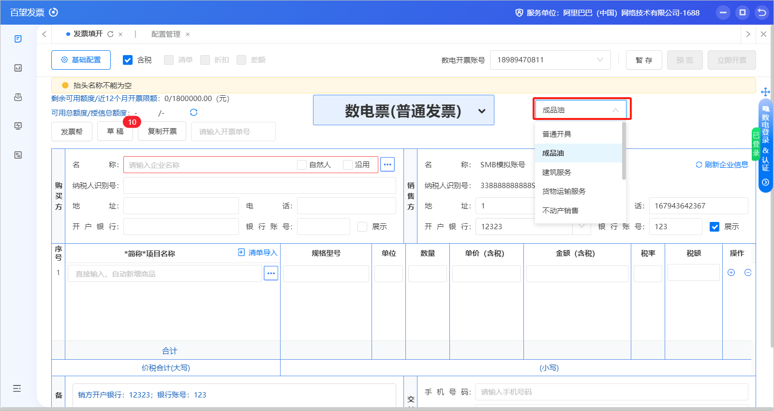Click the 剩余可用额度/近12个月开票限额 link text

(105, 99)
